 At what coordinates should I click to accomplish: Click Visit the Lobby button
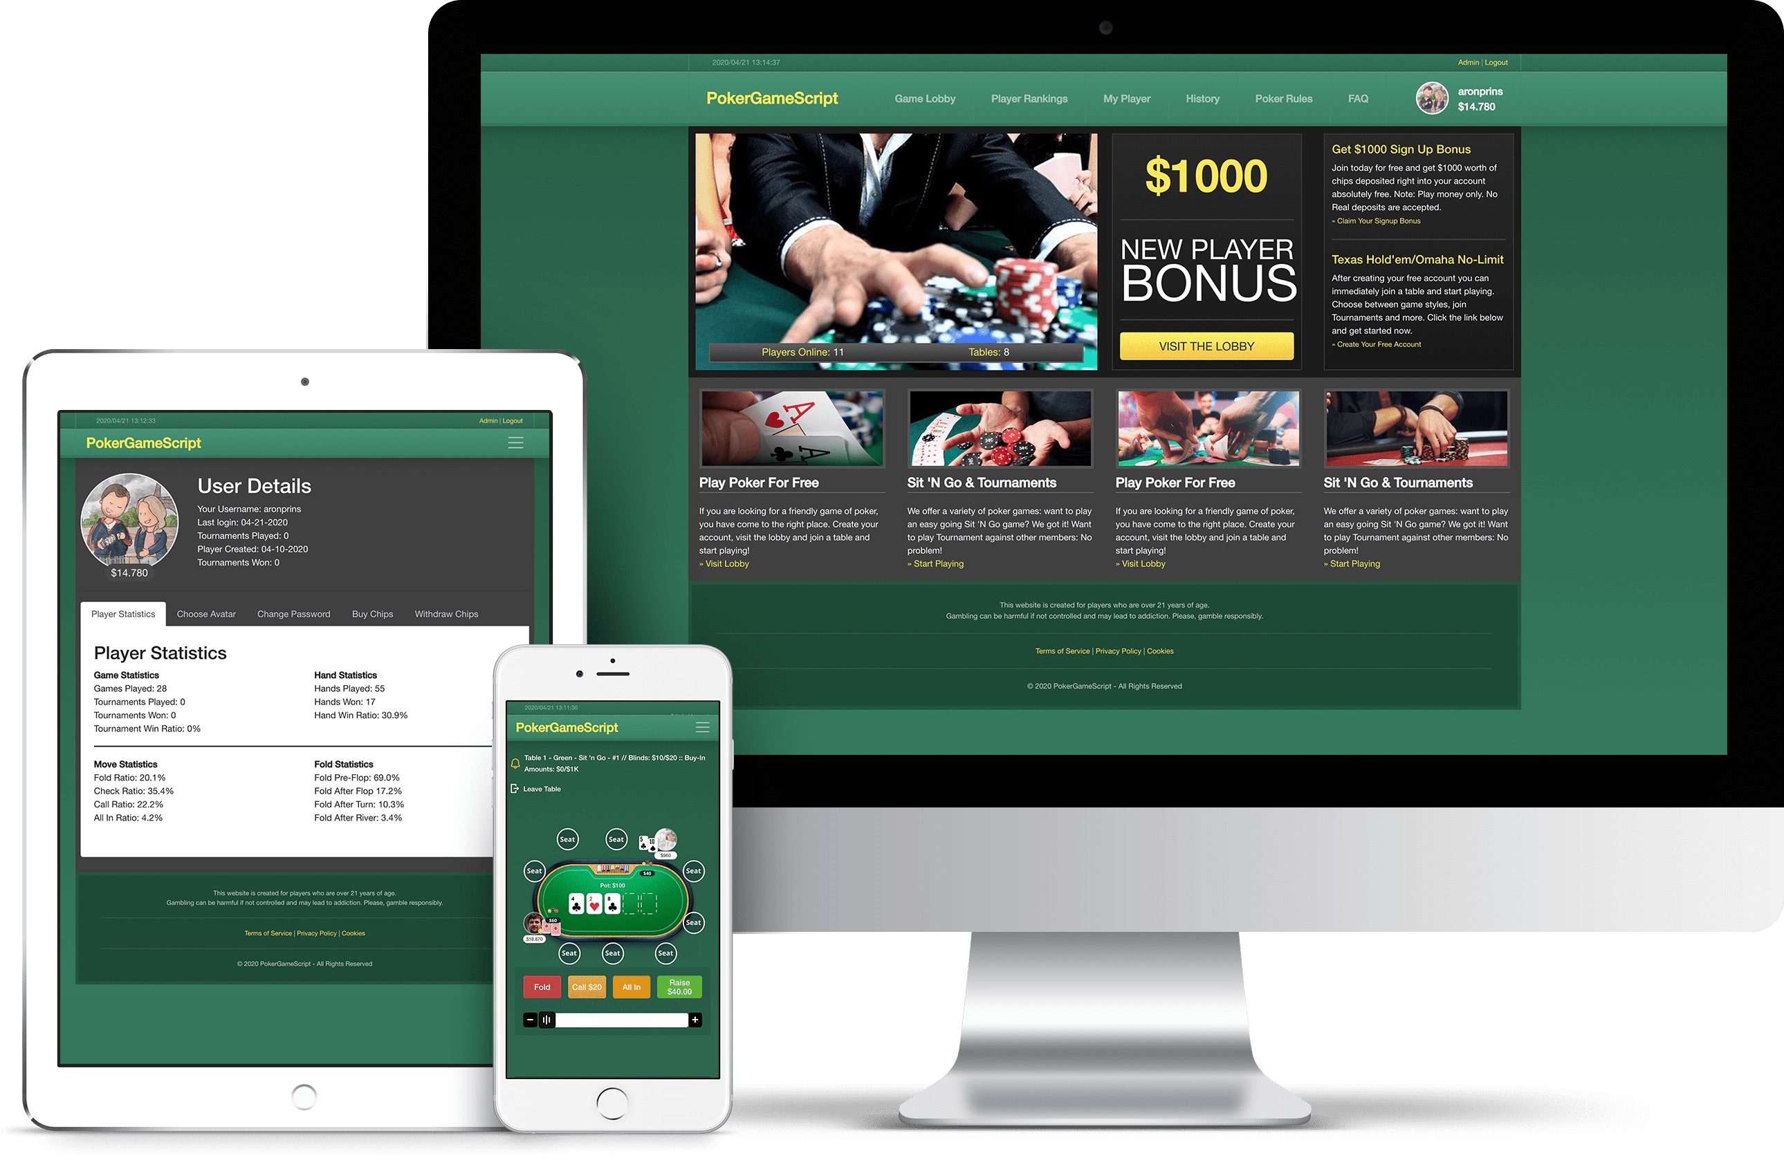tap(1206, 346)
